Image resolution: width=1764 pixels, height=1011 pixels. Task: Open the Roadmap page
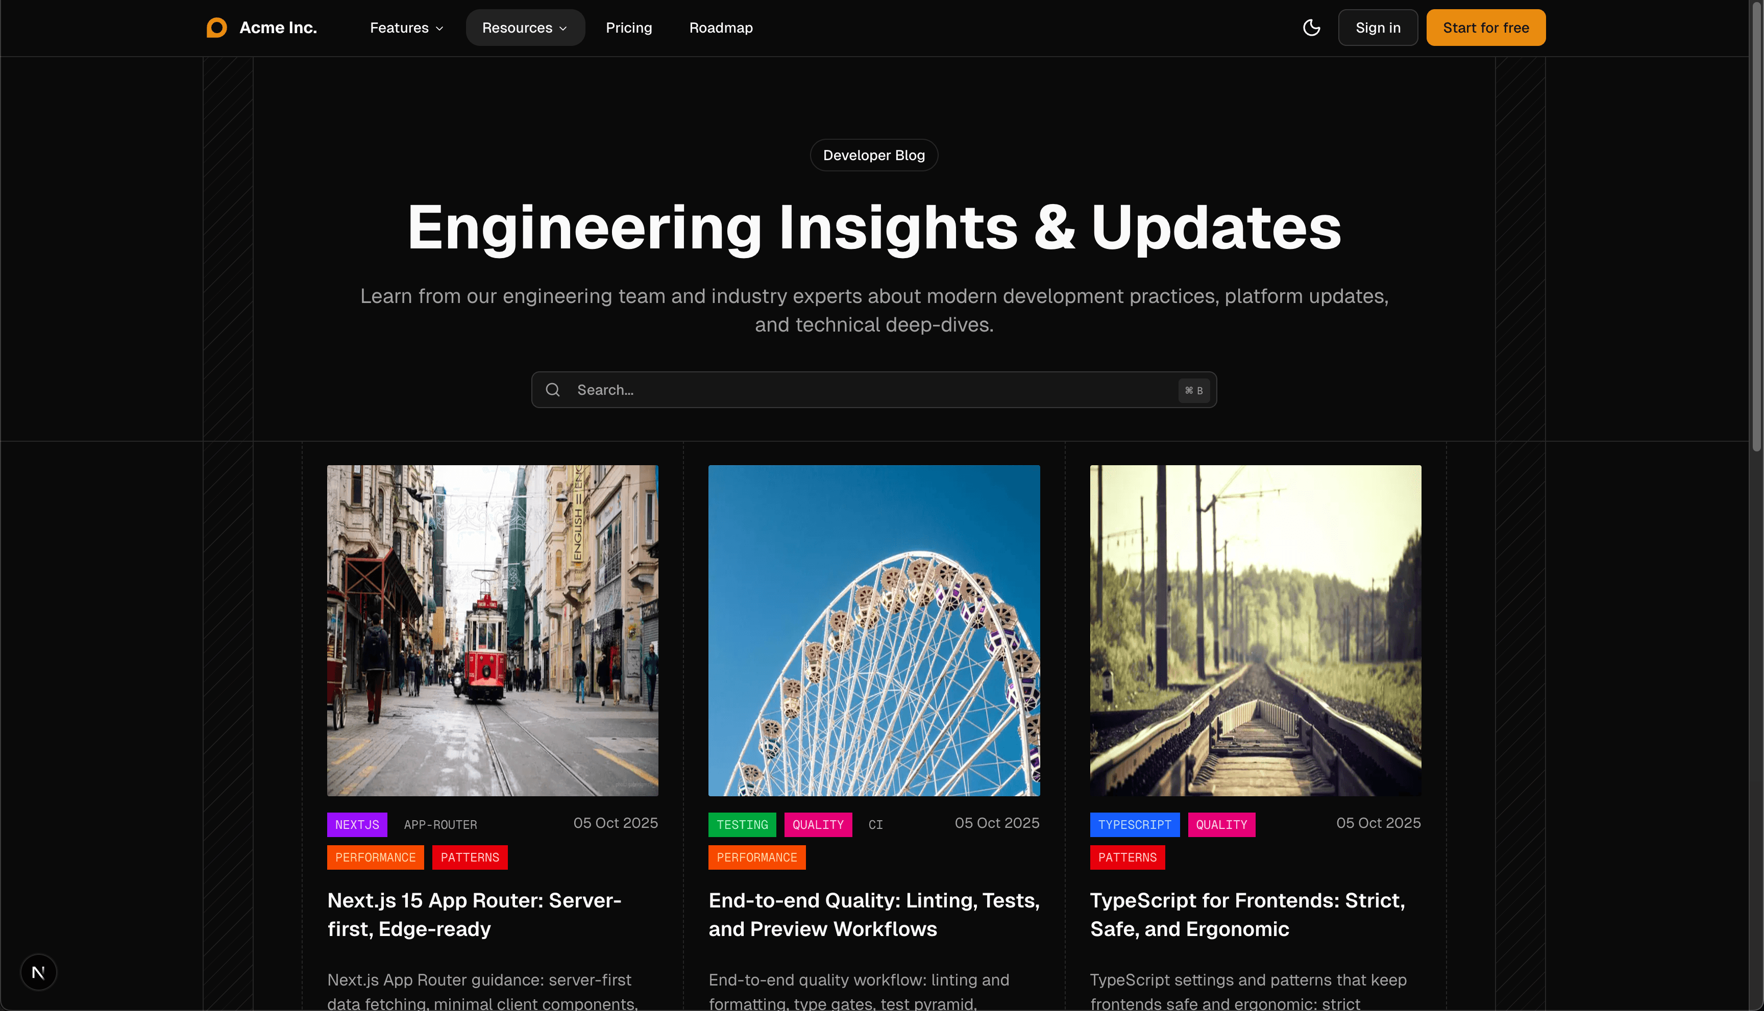(721, 28)
